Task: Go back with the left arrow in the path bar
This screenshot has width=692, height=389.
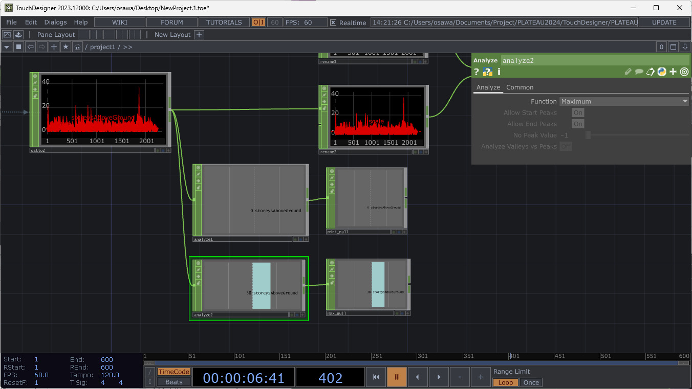Action: pyautogui.click(x=31, y=47)
